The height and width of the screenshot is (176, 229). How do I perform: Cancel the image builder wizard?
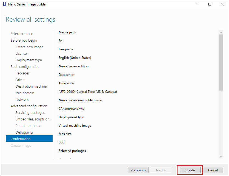click(x=213, y=170)
